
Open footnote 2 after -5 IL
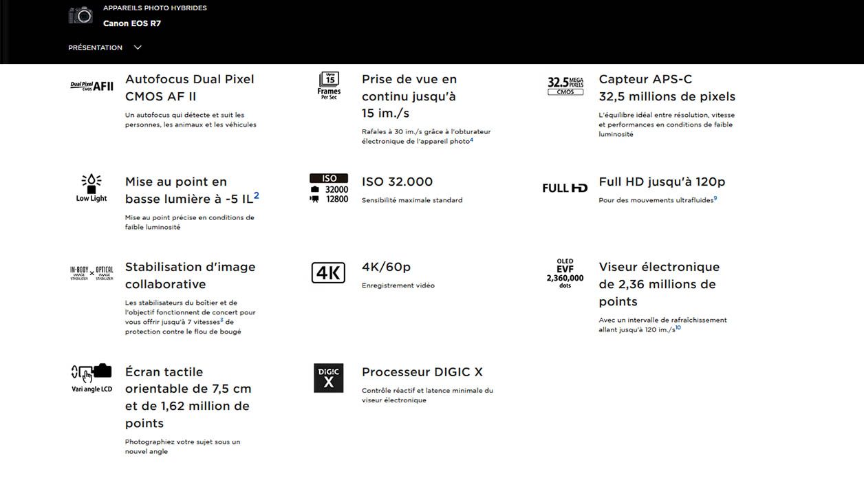(257, 195)
